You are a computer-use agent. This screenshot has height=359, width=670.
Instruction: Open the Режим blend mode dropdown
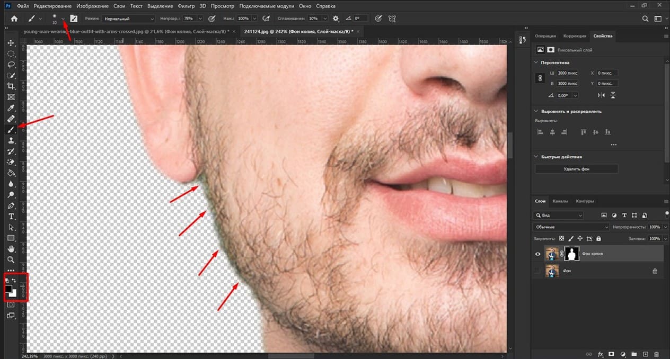pyautogui.click(x=129, y=18)
